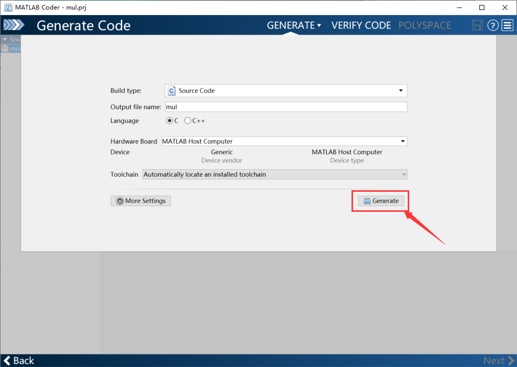Click the Generate button

(x=381, y=201)
